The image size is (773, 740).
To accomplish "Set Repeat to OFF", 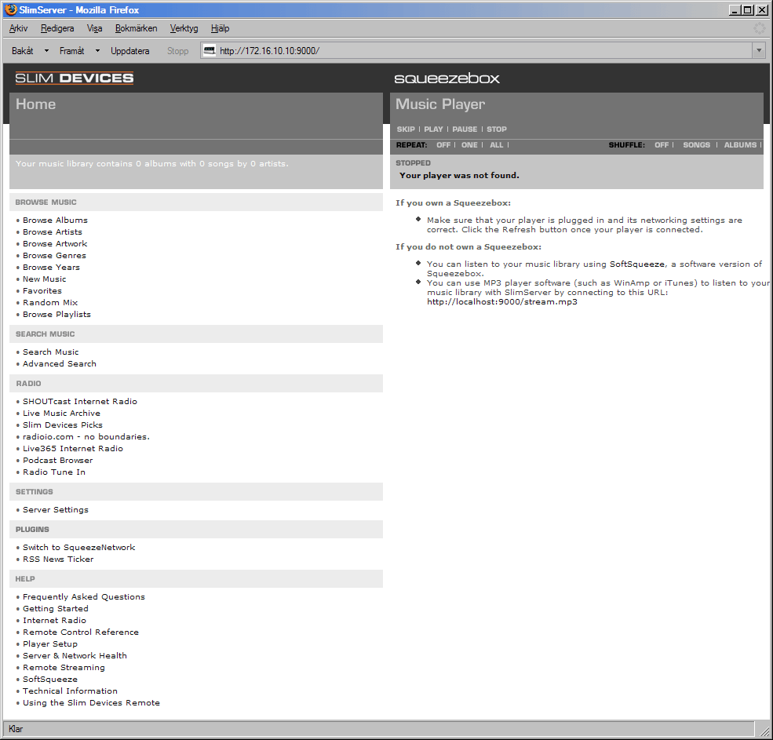I will click(x=443, y=145).
